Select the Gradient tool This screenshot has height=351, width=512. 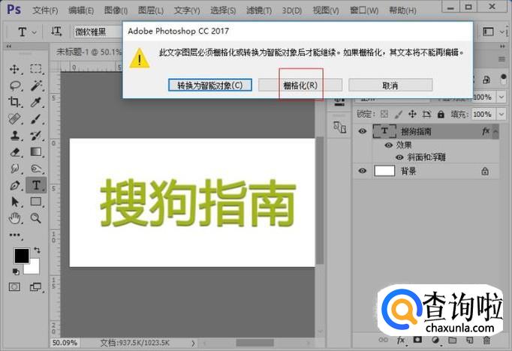point(35,152)
